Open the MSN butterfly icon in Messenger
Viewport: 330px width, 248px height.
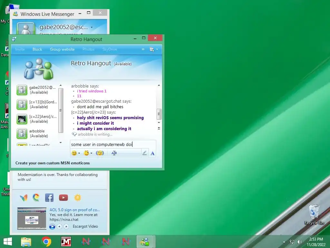24,198
